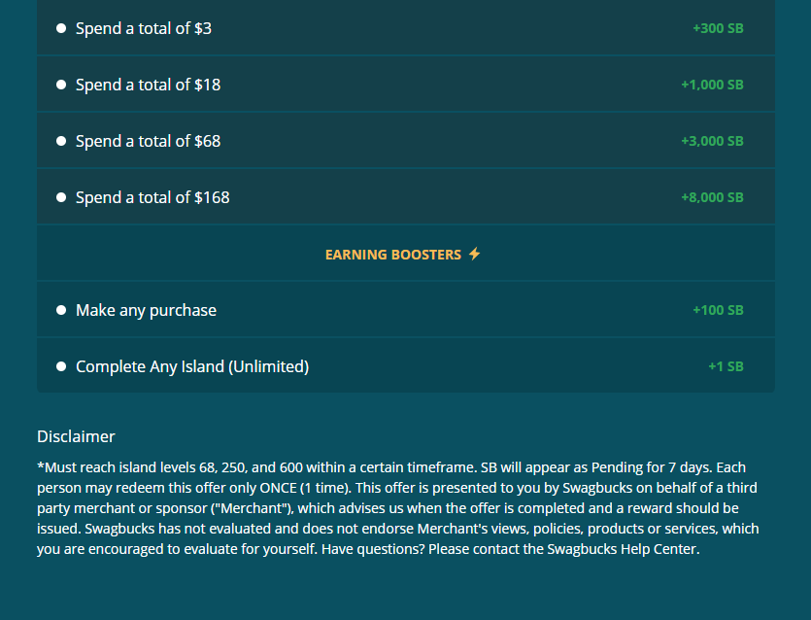Click the +1,000 SB reward amount
This screenshot has width=811, height=620.
coord(712,84)
